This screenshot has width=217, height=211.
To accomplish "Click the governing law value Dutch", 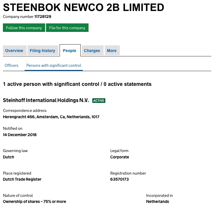I will click(x=8, y=157).
